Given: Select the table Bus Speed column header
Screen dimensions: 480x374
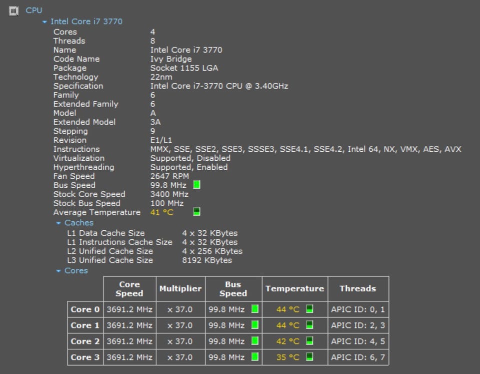Looking at the screenshot, I should [233, 289].
